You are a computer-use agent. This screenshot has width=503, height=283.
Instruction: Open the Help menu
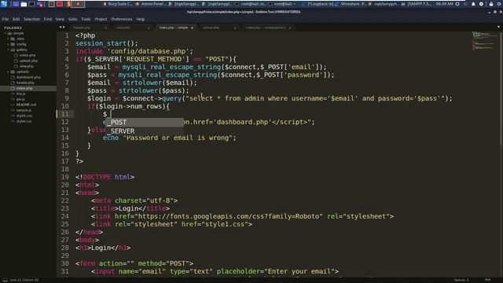(141, 19)
